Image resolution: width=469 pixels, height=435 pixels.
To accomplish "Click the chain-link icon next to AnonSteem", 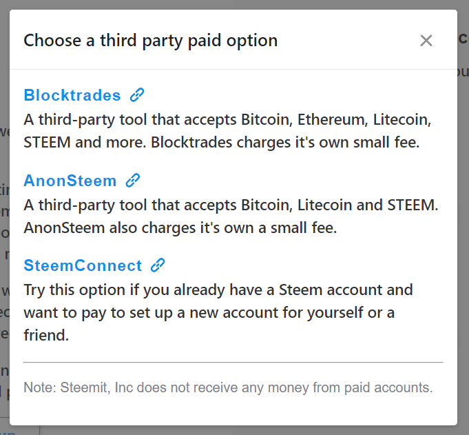I will point(133,180).
